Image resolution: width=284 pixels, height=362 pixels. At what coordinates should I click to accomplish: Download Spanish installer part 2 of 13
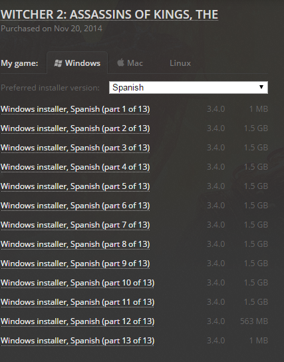(x=75, y=128)
